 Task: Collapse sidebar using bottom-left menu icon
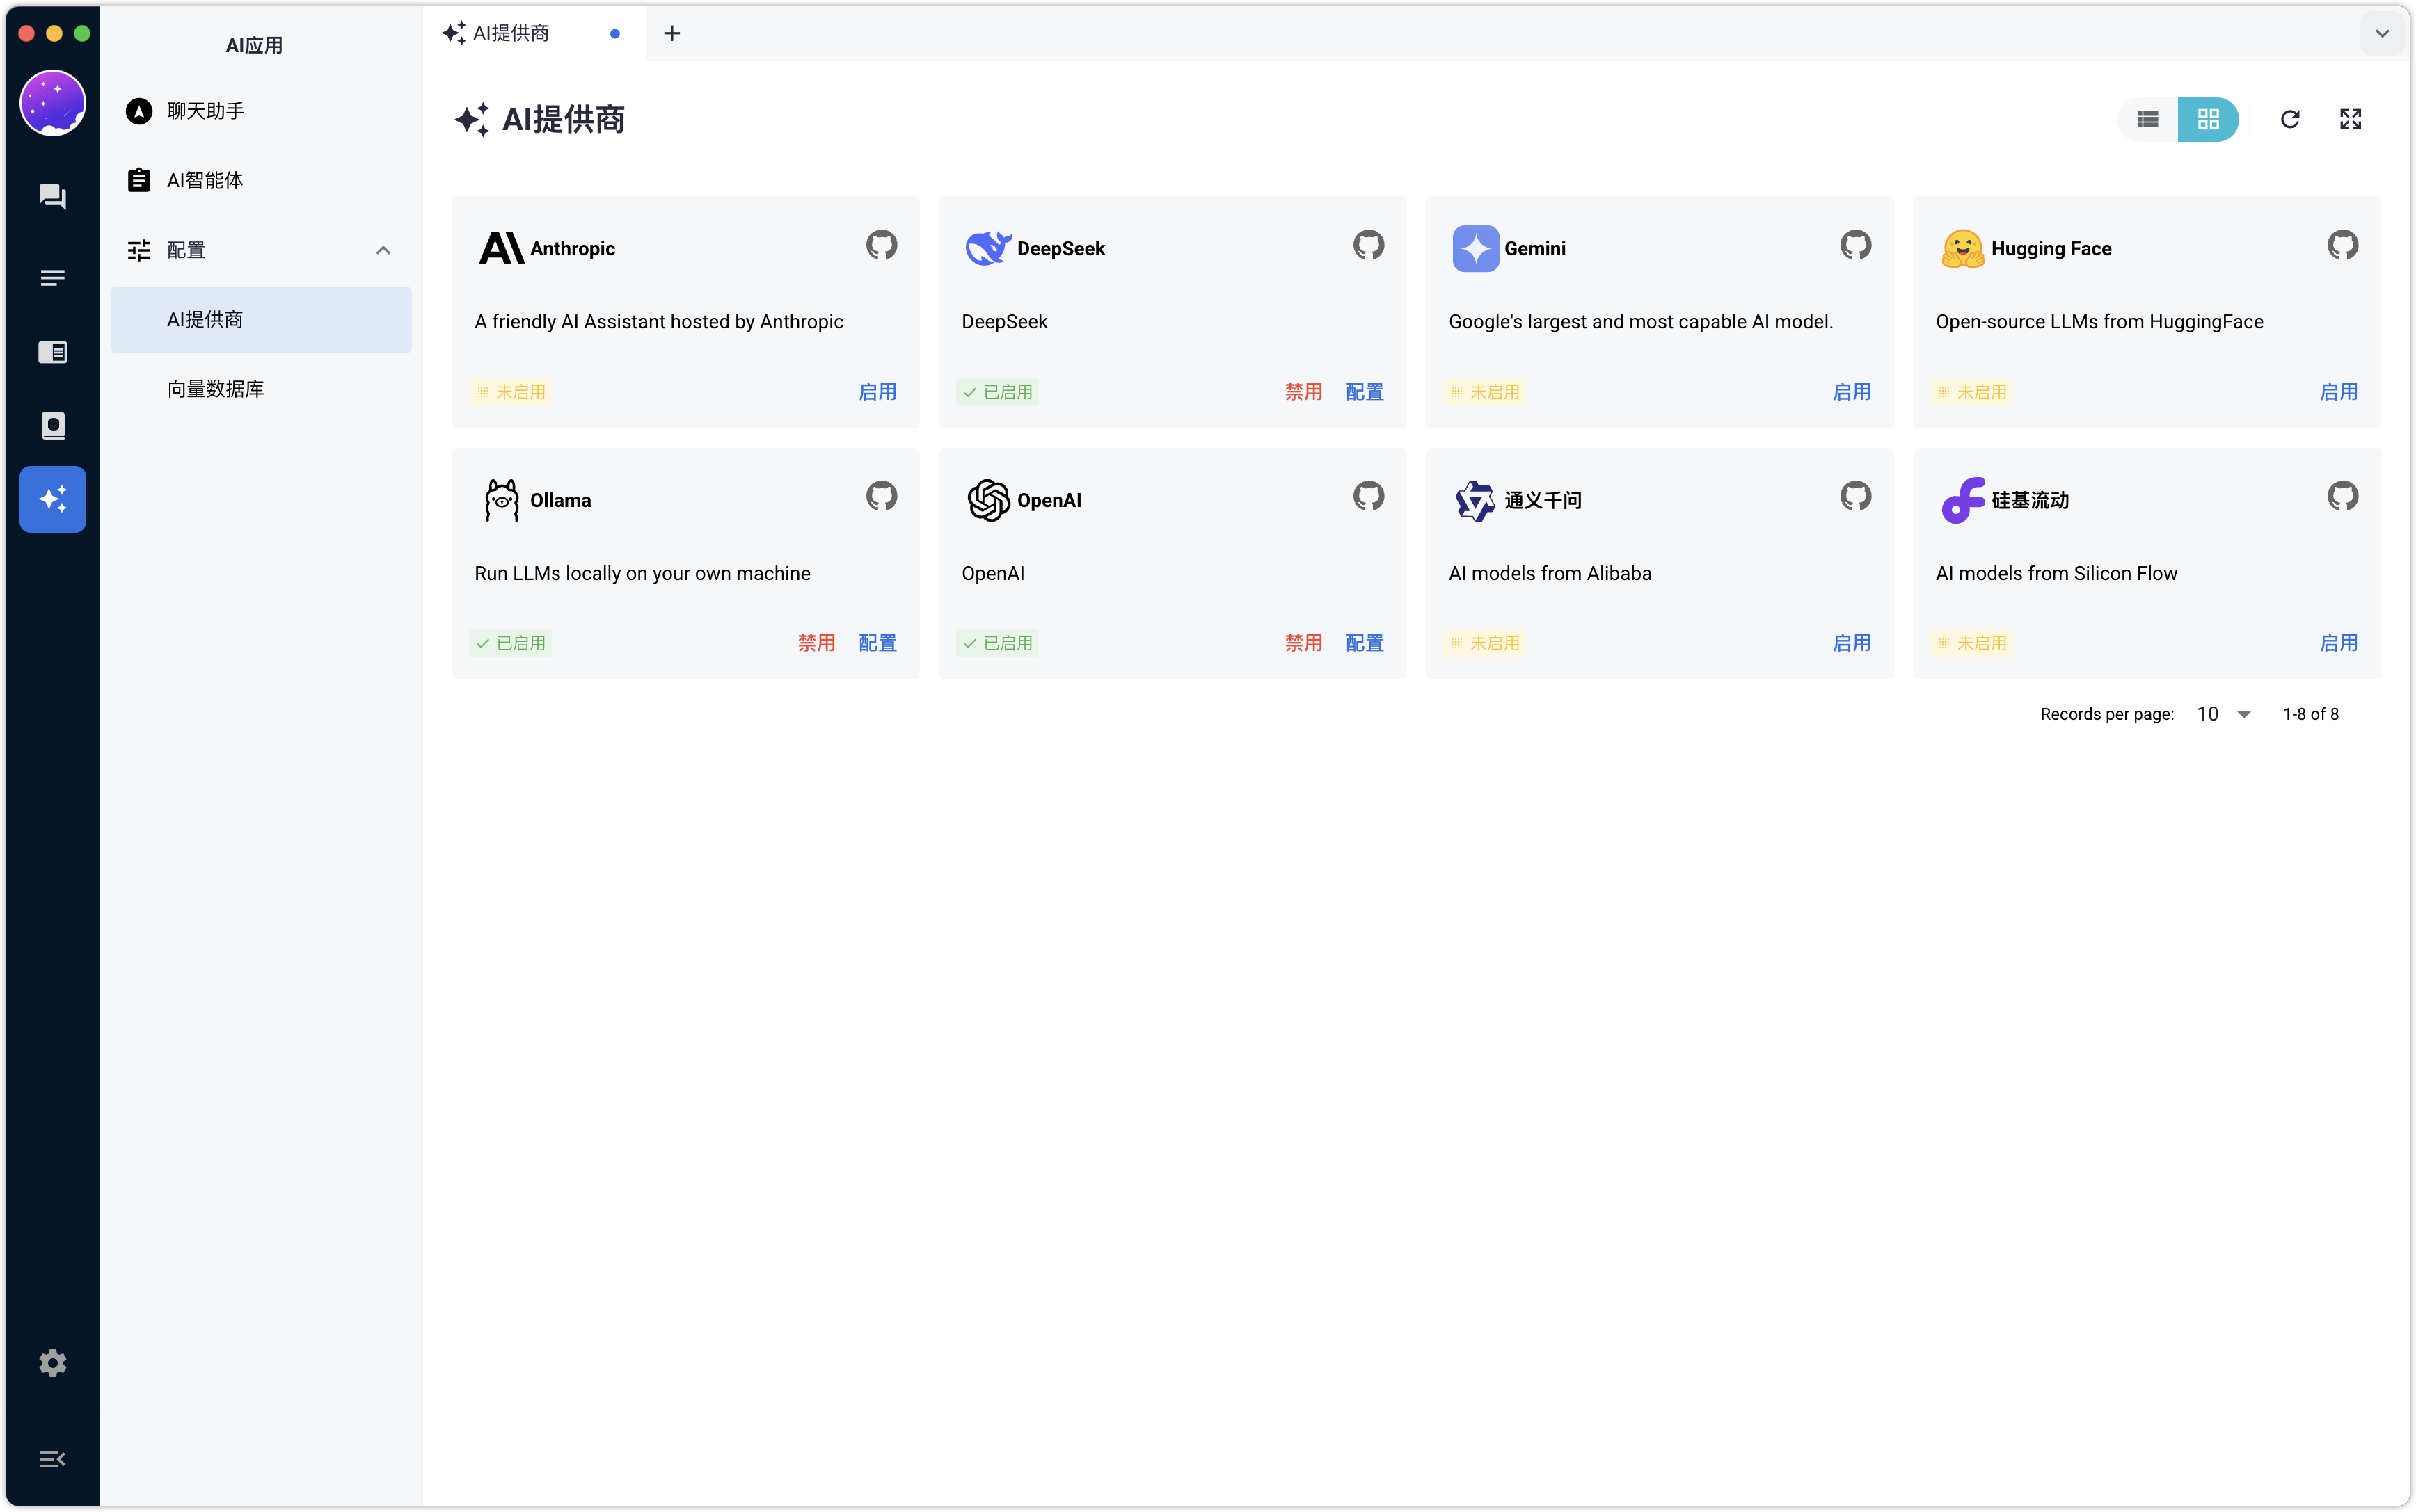pos(52,1459)
